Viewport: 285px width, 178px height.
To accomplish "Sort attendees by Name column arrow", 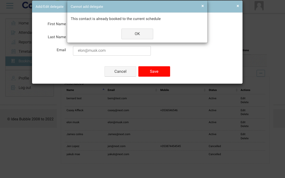I will click(x=103, y=90).
